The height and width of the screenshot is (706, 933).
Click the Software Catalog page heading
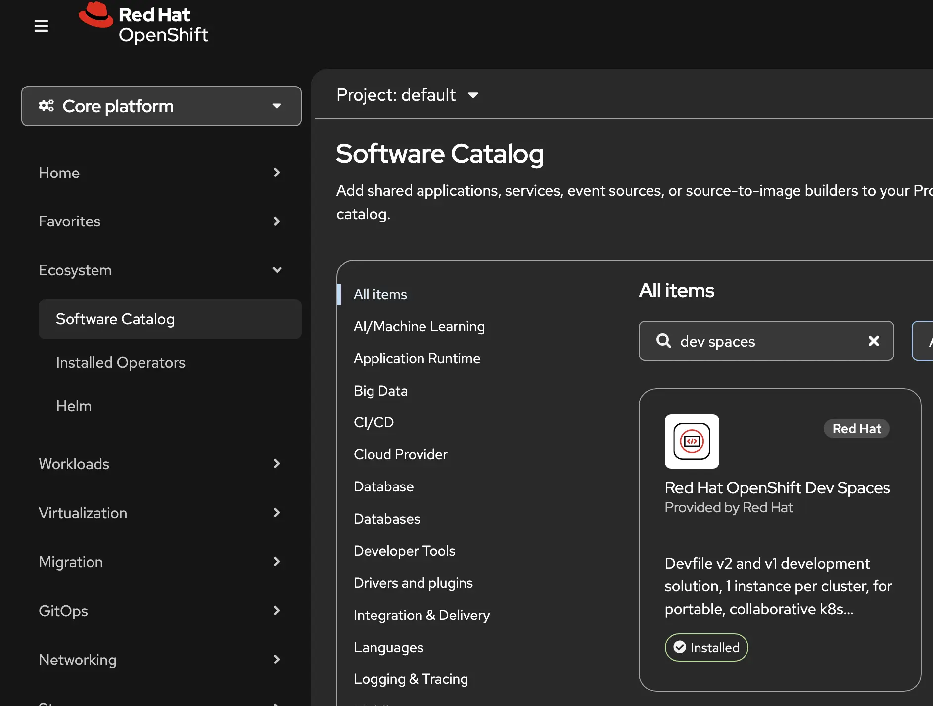click(x=440, y=153)
